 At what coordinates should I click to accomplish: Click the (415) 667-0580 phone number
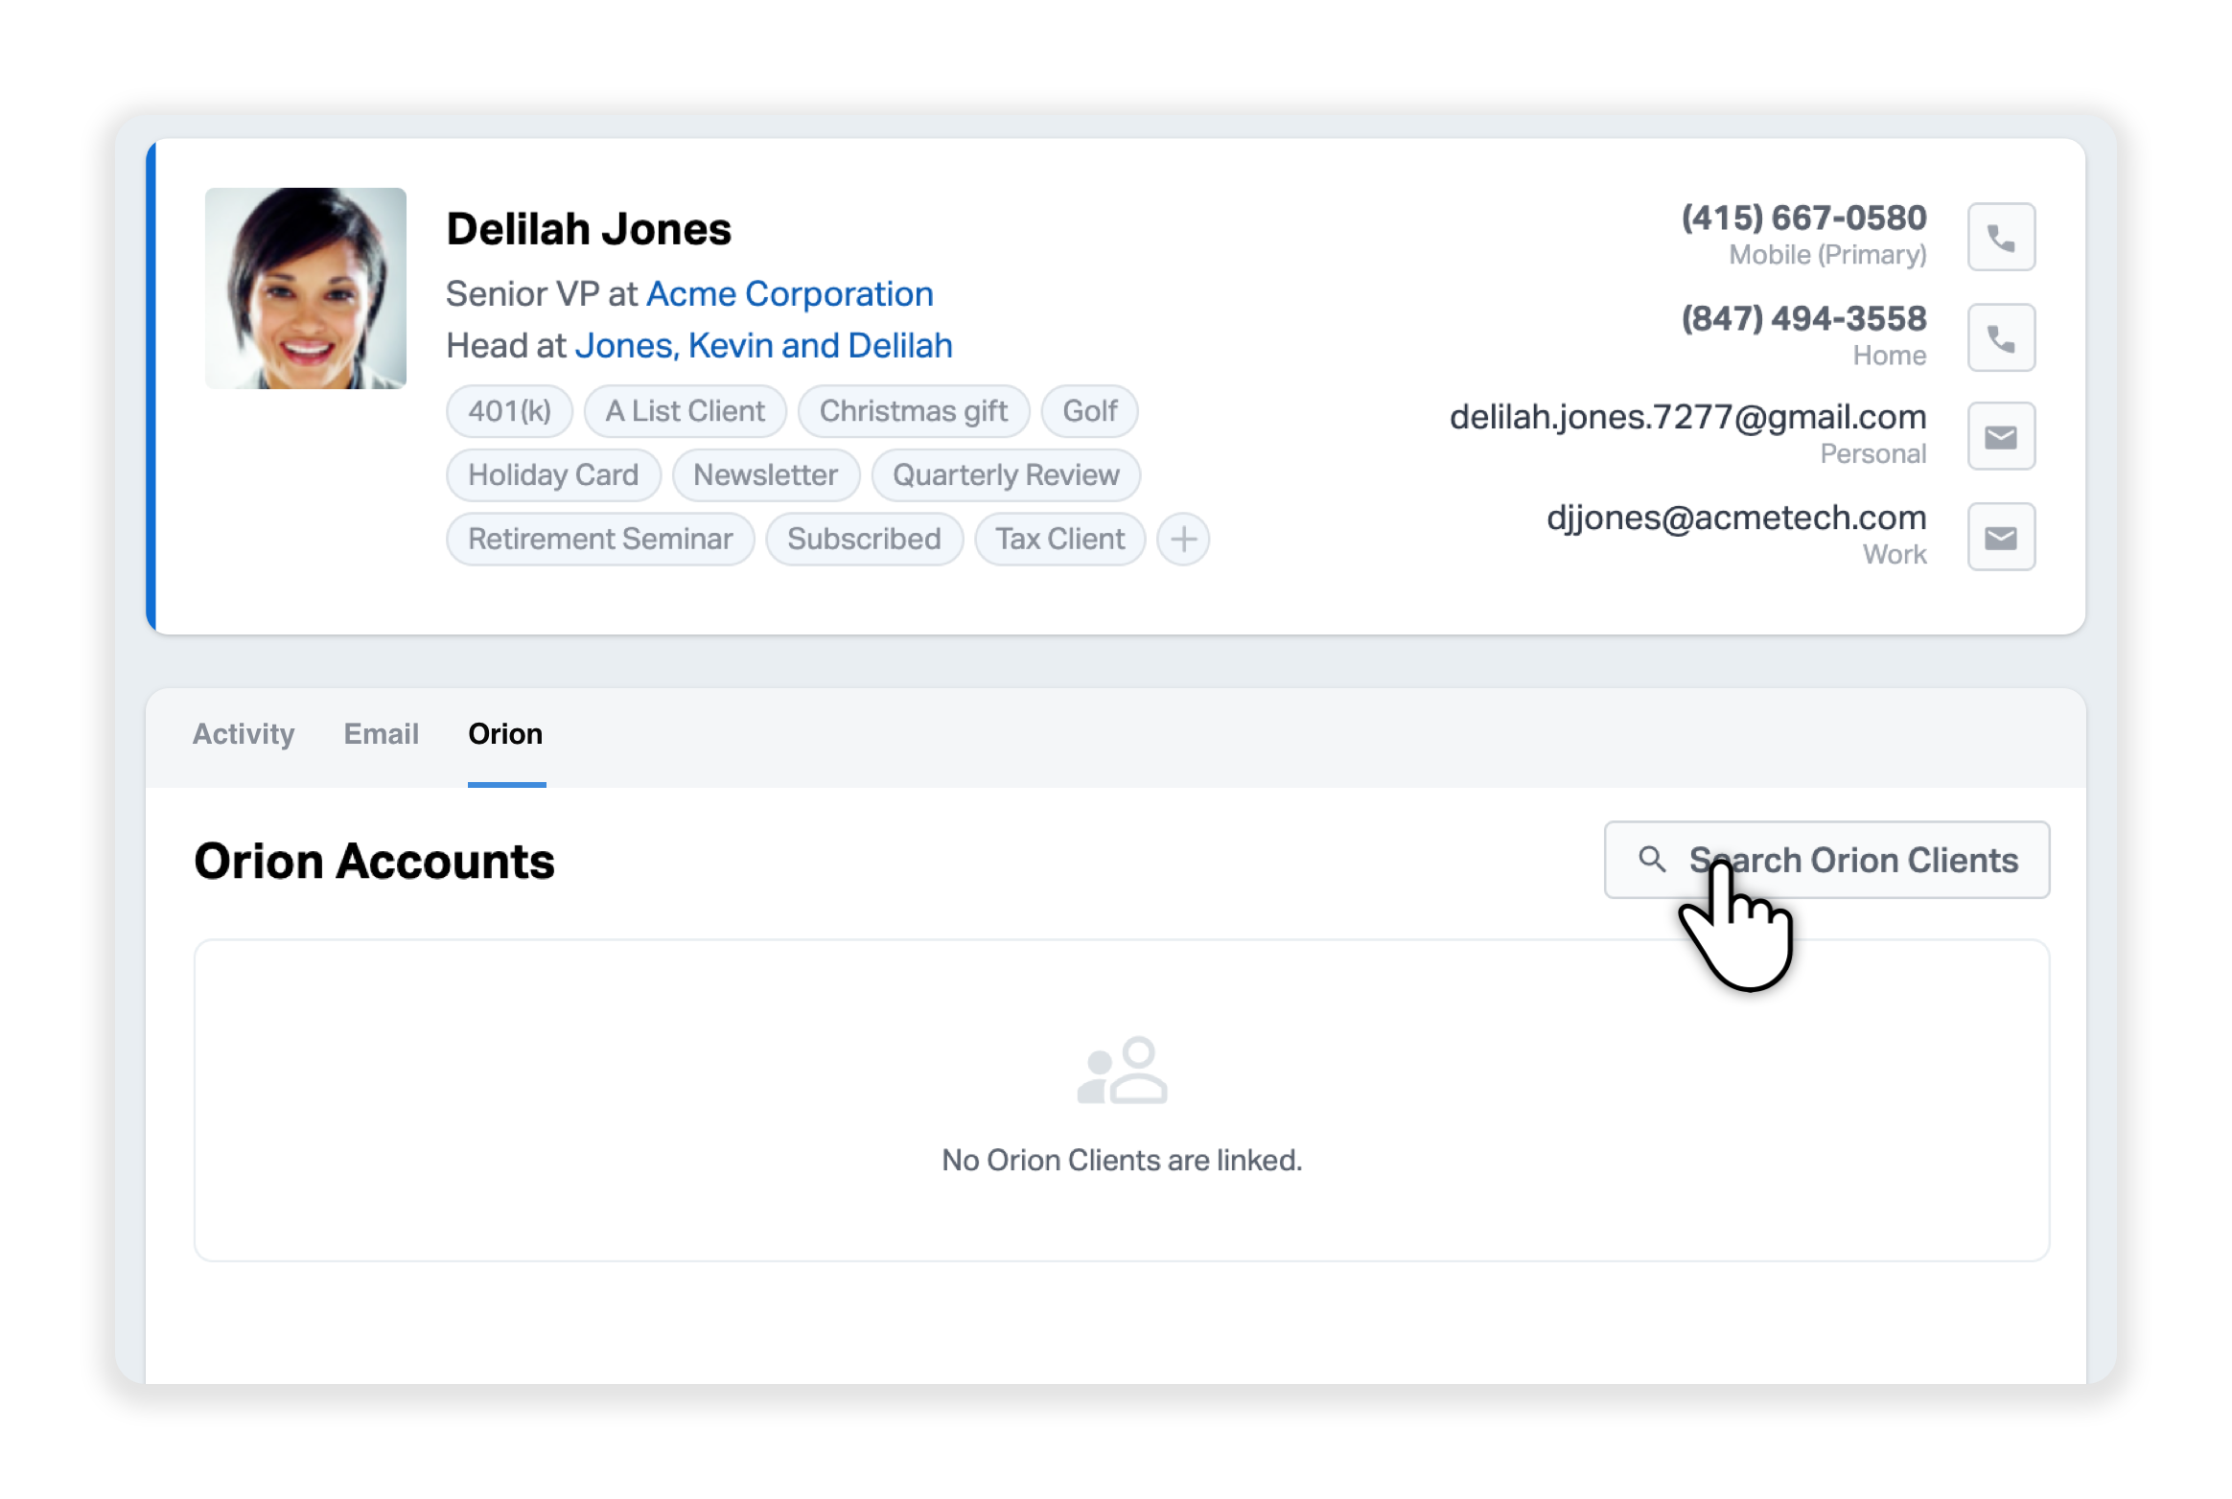click(x=1803, y=219)
